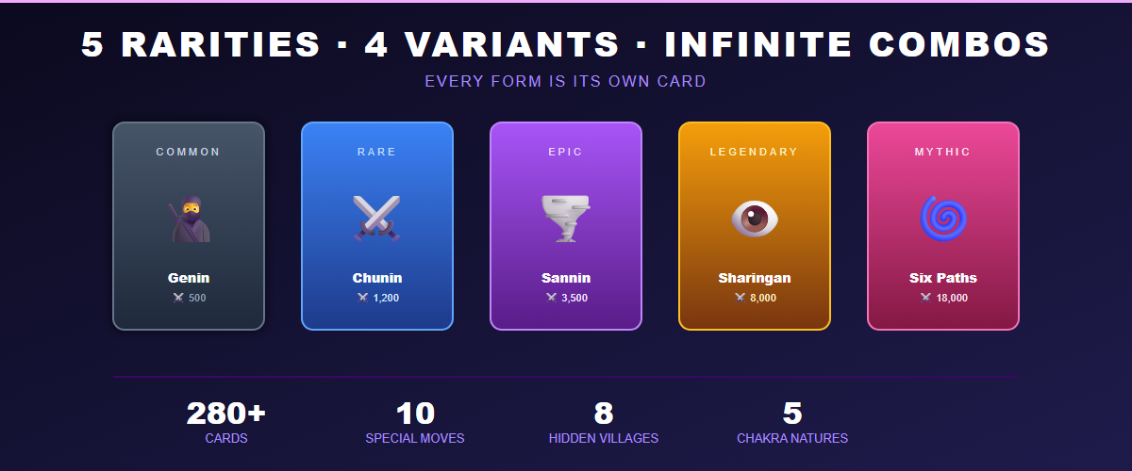Click the MYTHIC rarity label

pos(943,152)
